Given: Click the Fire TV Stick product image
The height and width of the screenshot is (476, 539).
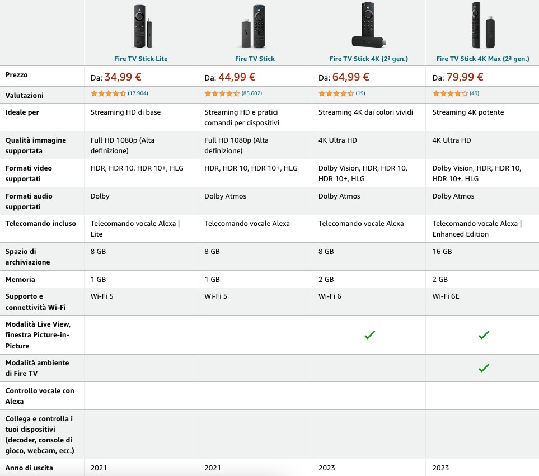Looking at the screenshot, I should click(x=254, y=26).
